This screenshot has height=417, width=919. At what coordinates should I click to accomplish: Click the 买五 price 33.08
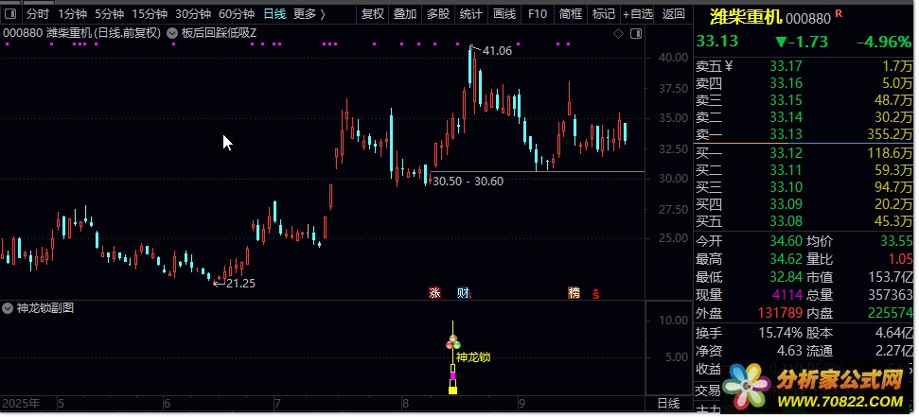(x=786, y=221)
